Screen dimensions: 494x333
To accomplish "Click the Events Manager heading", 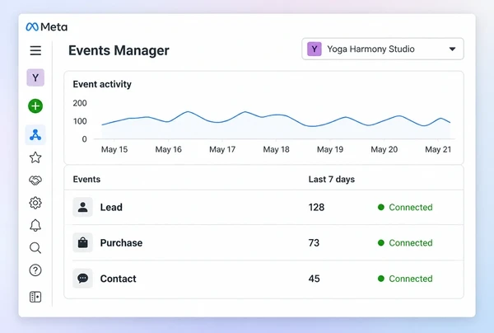I will point(119,50).
